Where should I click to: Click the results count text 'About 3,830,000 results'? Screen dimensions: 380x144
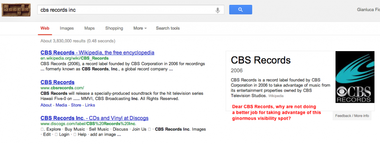63,41
